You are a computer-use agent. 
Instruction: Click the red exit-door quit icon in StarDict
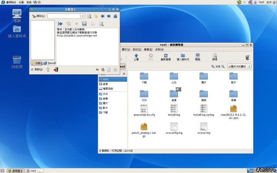(x=56, y=70)
